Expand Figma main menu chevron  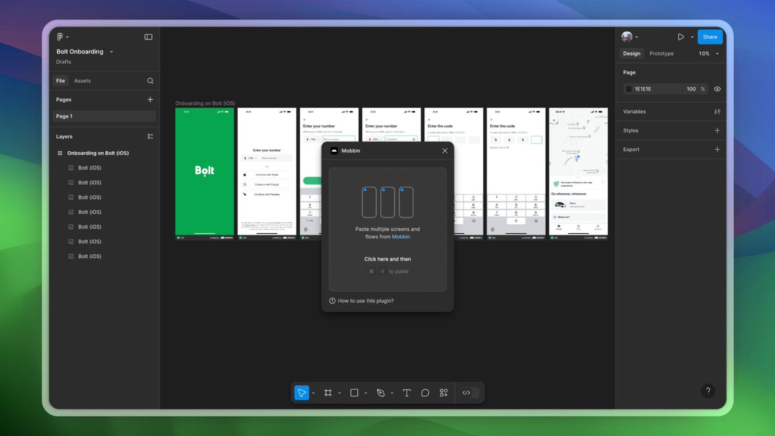click(68, 37)
